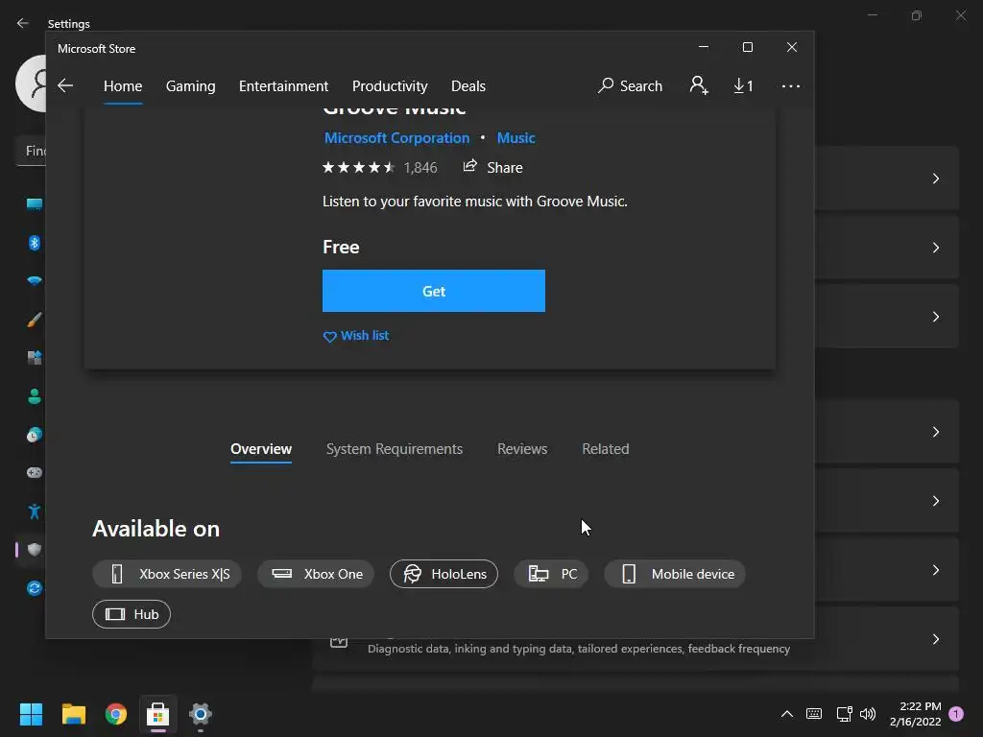Open File Explorer from the taskbar

point(73,714)
